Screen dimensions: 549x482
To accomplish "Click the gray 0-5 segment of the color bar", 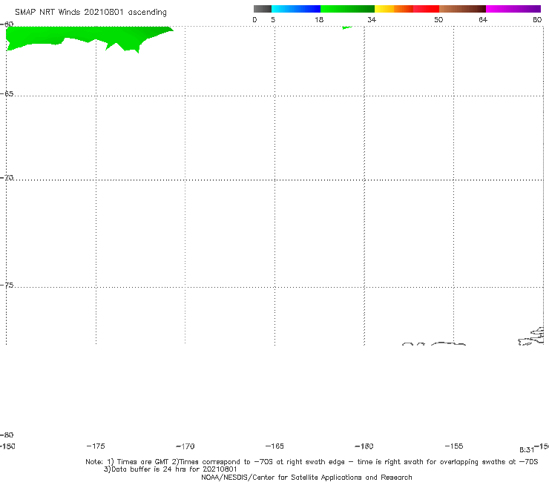I will click(x=263, y=9).
